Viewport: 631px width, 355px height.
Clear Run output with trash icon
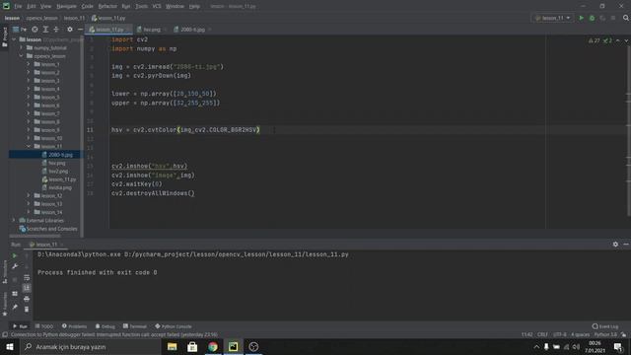27,309
